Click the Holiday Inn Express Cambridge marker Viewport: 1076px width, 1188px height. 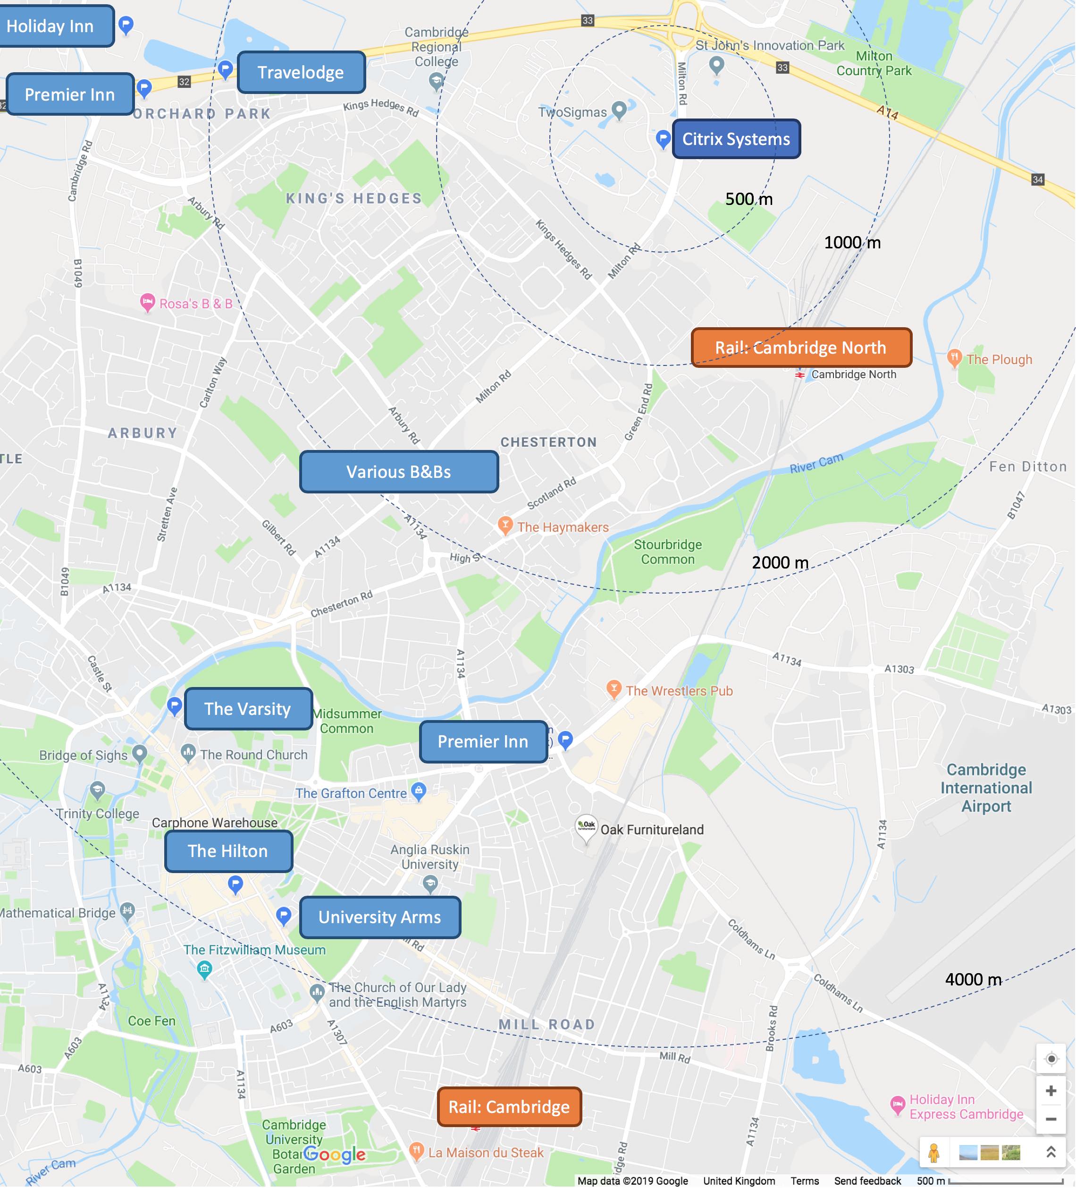click(x=897, y=1105)
